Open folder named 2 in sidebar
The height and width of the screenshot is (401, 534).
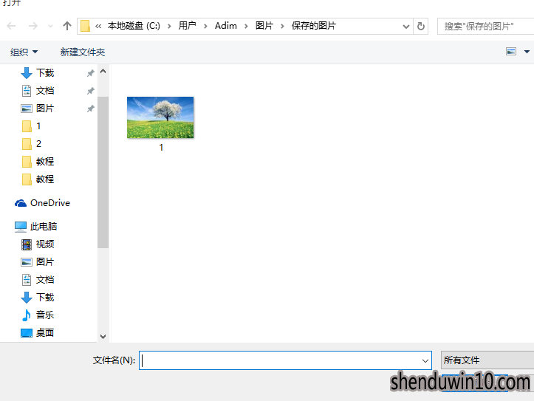pyautogui.click(x=31, y=144)
